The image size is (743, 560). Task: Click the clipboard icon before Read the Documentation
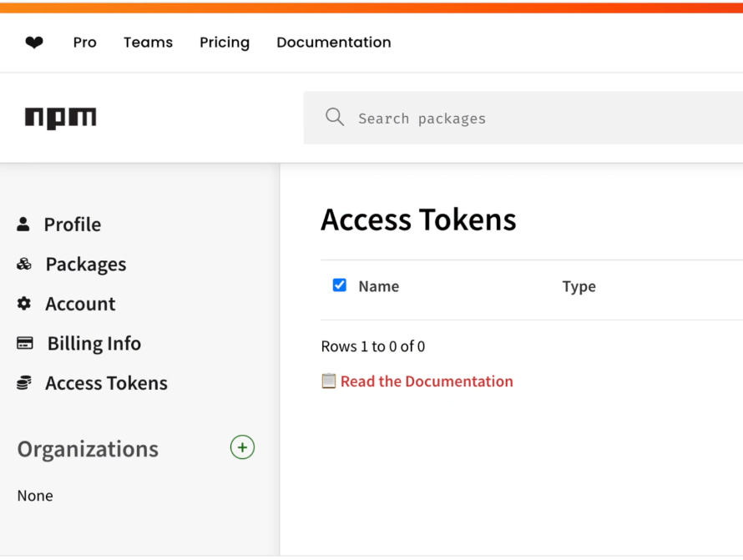click(x=329, y=381)
